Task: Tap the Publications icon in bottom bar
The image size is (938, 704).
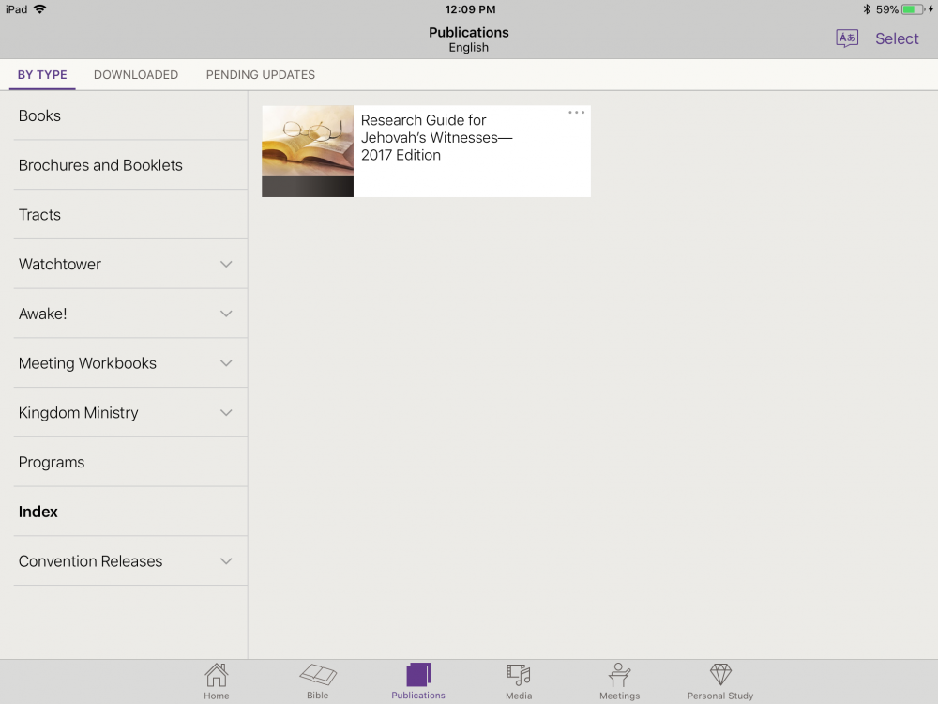Action: click(x=418, y=676)
